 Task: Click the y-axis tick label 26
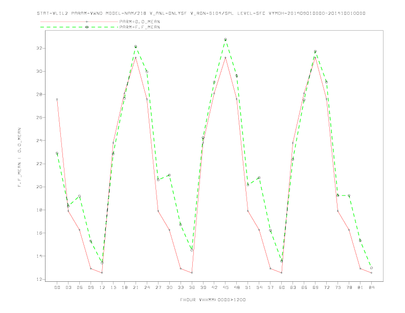tap(39, 118)
